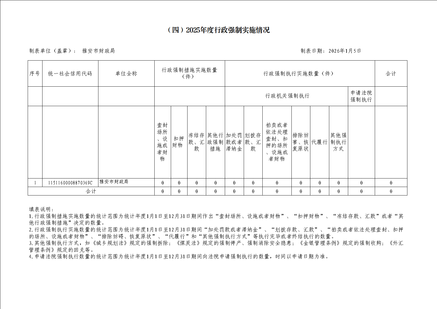The height and width of the screenshot is (309, 437).
Task: Click note 2 about 行政强制执行实施数量
Action: 216,233
